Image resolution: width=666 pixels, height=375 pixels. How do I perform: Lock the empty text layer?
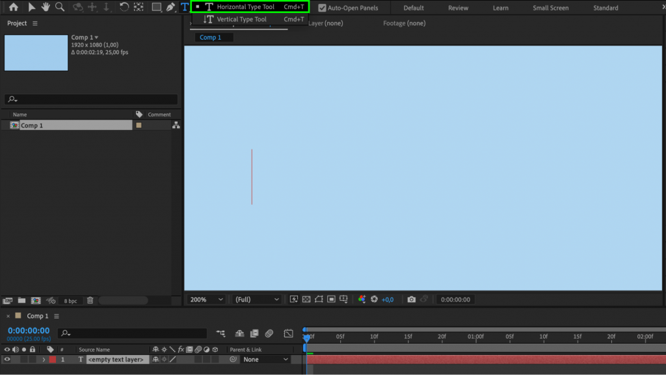(33, 359)
